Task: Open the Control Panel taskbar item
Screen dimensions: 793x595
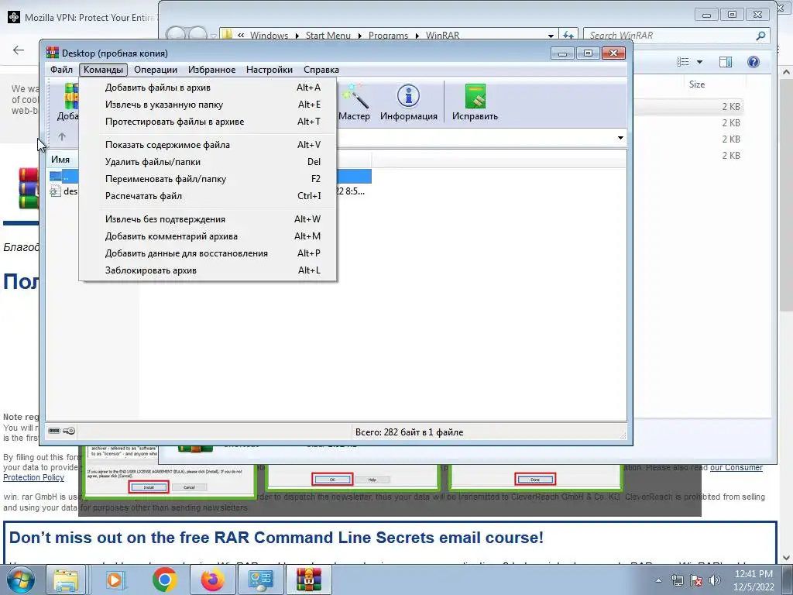Action: (x=260, y=580)
